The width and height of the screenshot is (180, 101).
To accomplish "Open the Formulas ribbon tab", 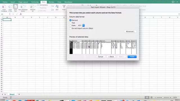I will (35, 2).
